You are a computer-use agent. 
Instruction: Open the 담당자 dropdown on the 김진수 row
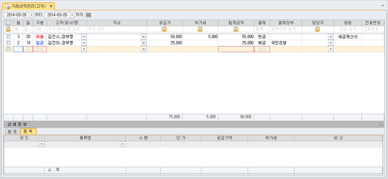point(330,37)
